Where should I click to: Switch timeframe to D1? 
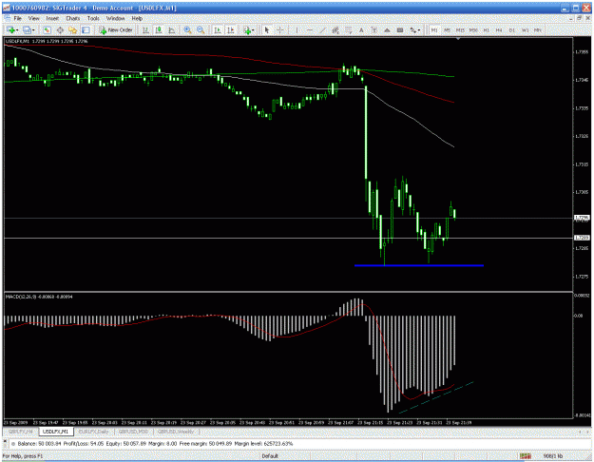coord(512,29)
